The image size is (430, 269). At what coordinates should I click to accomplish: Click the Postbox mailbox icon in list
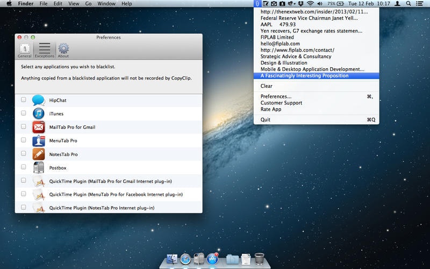(x=38, y=167)
